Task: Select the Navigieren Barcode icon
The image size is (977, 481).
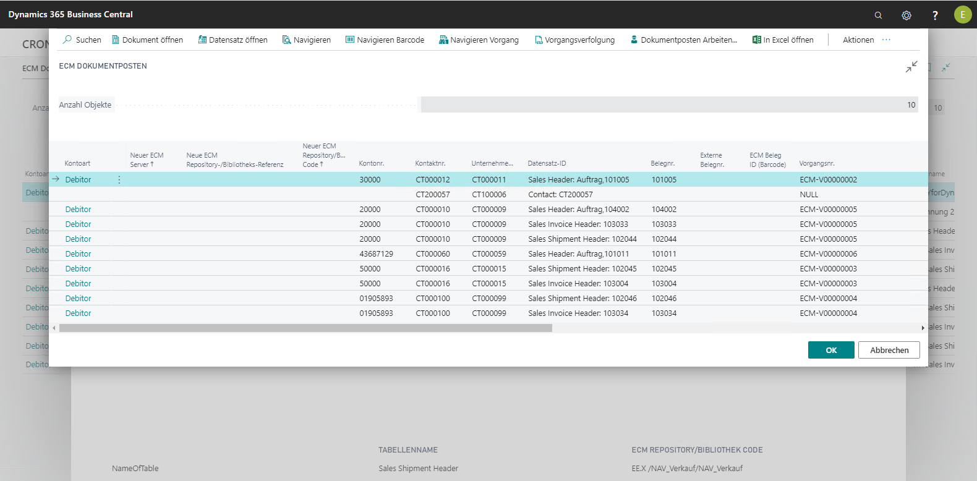Action: (x=350, y=40)
